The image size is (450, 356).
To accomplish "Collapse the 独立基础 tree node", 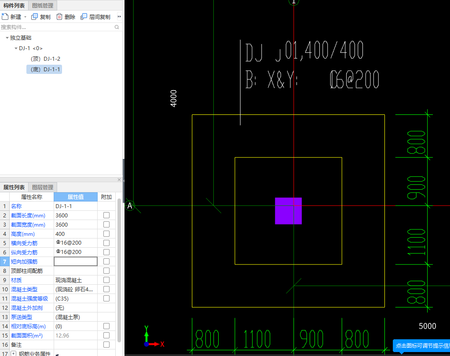I will coord(7,38).
